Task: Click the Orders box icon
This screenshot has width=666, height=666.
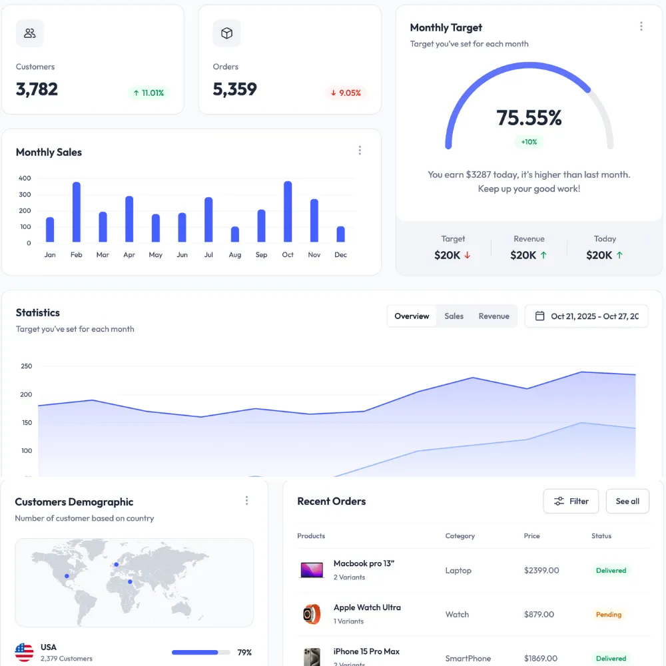Action: coord(226,33)
